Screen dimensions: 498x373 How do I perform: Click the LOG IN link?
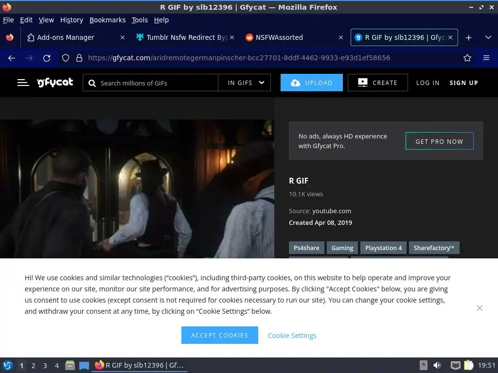coord(428,83)
